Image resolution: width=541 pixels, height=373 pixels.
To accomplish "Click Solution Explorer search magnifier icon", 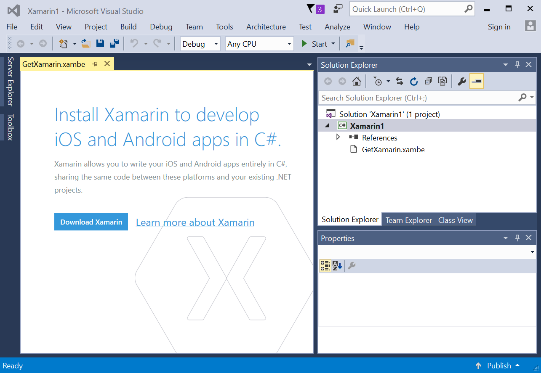I will point(522,98).
